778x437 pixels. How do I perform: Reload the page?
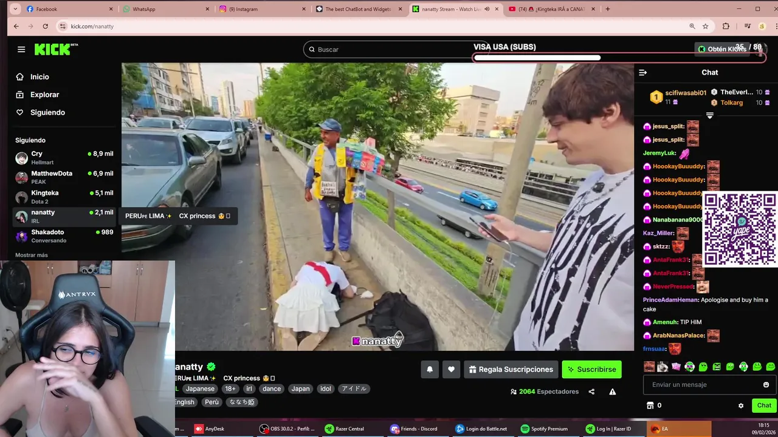point(45,26)
